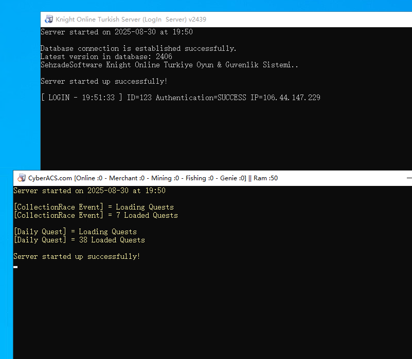Click 'Latest version in database: 2406' line

tap(106, 56)
